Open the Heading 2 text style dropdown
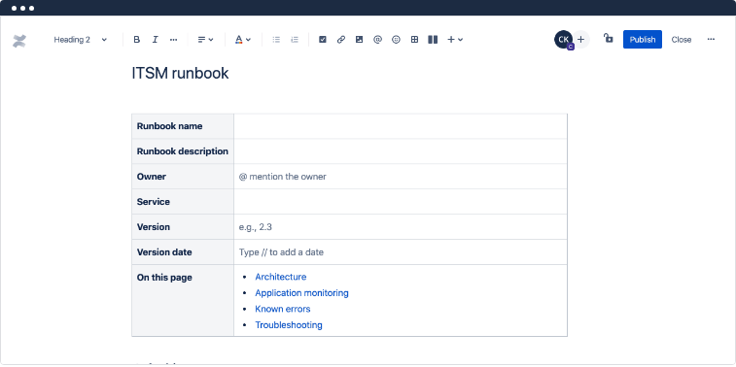The width and height of the screenshot is (736, 367). pyautogui.click(x=81, y=40)
